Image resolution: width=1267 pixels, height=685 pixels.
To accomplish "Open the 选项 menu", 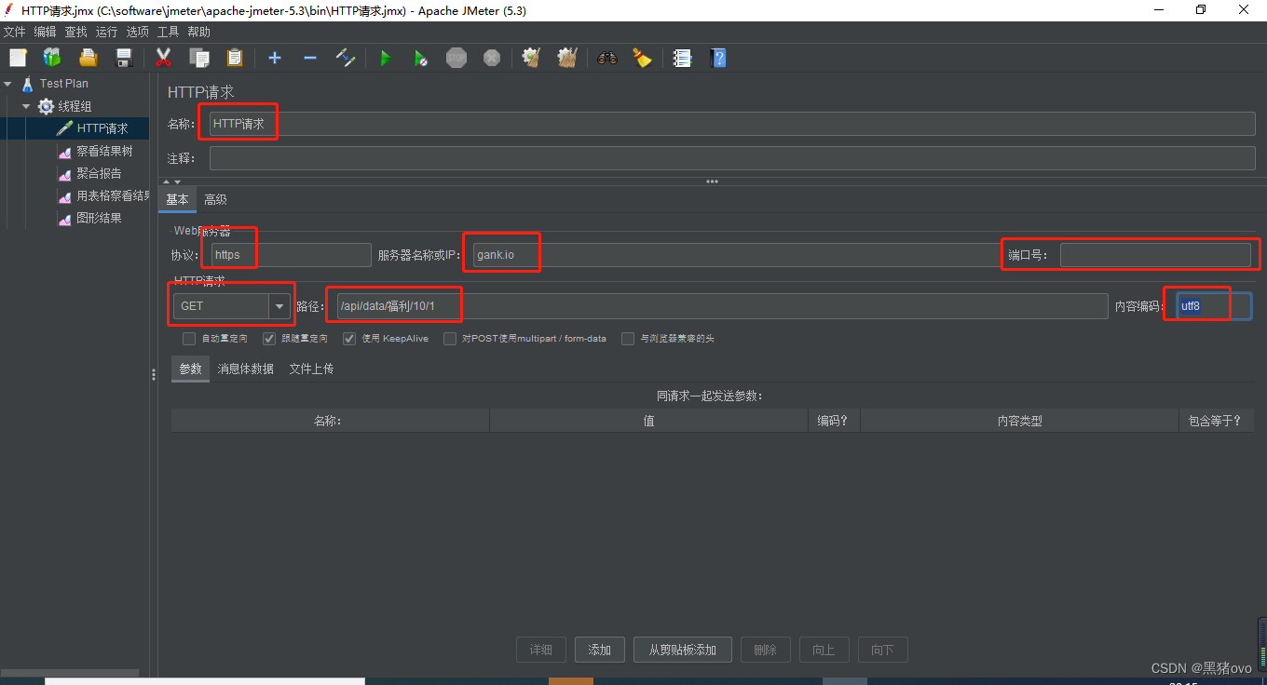I will [x=137, y=32].
